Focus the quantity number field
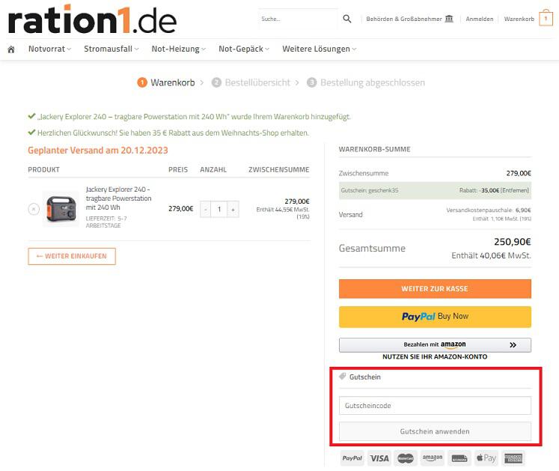The height and width of the screenshot is (471, 559). 219,210
